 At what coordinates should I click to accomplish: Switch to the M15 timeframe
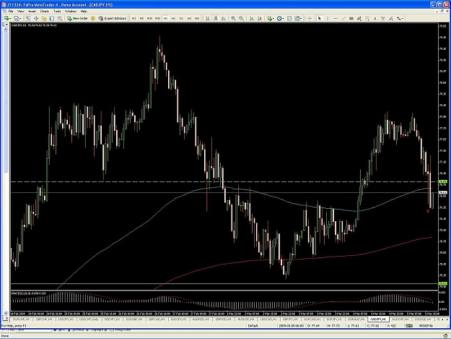tap(149, 18)
